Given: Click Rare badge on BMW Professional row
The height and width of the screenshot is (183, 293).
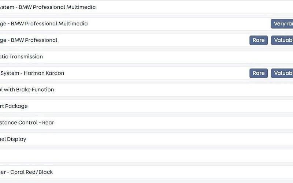Looking at the screenshot, I should pos(259,40).
